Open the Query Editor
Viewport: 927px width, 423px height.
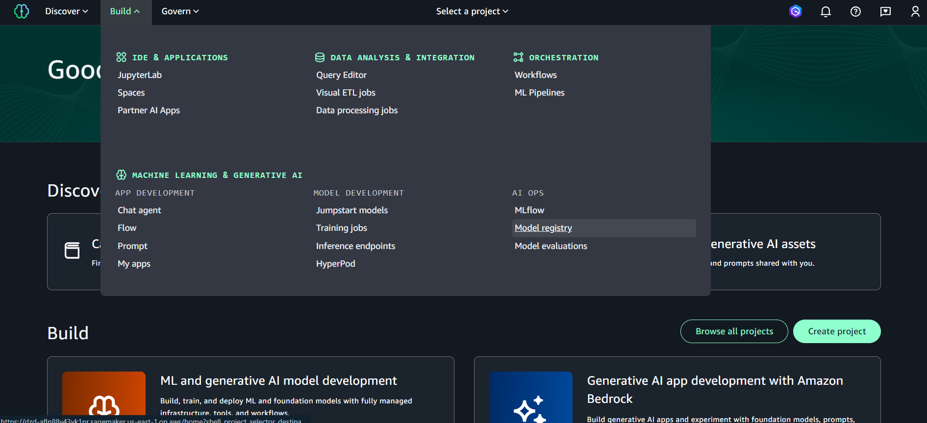341,75
